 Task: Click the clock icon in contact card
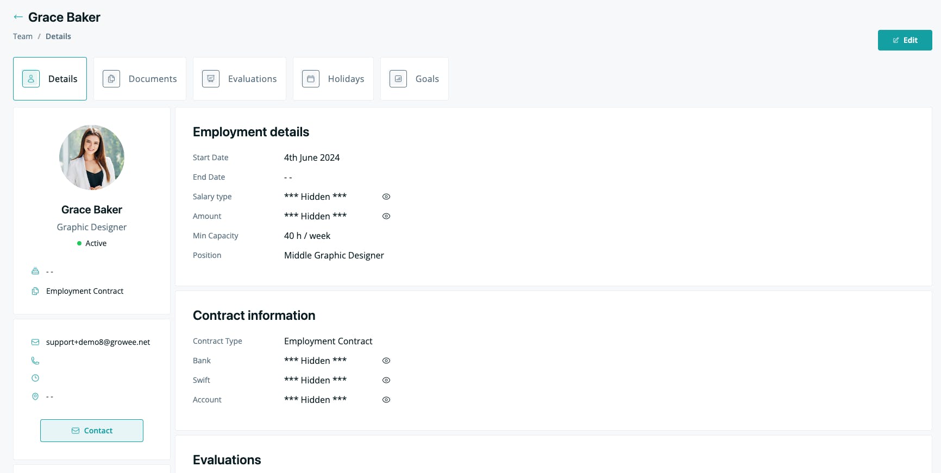(35, 378)
